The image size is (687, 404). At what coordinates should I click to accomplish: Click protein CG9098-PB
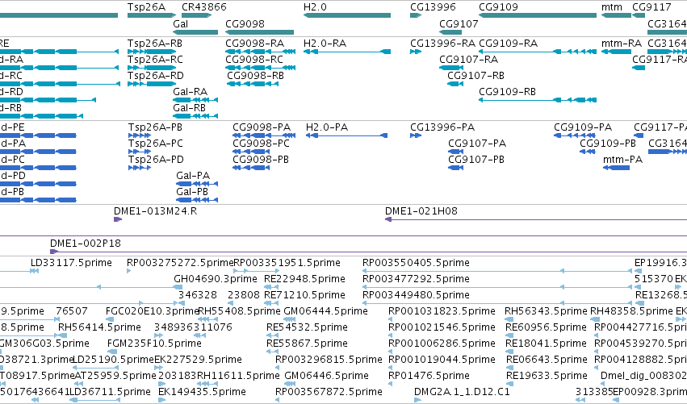click(x=261, y=160)
